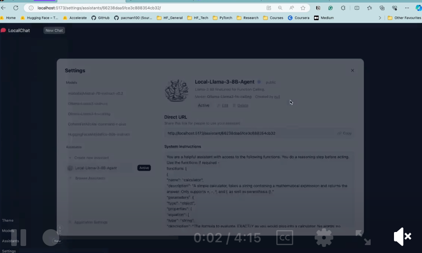The height and width of the screenshot is (253, 422).
Task: Open the browser extensions puzzle icon
Action: coord(343,8)
